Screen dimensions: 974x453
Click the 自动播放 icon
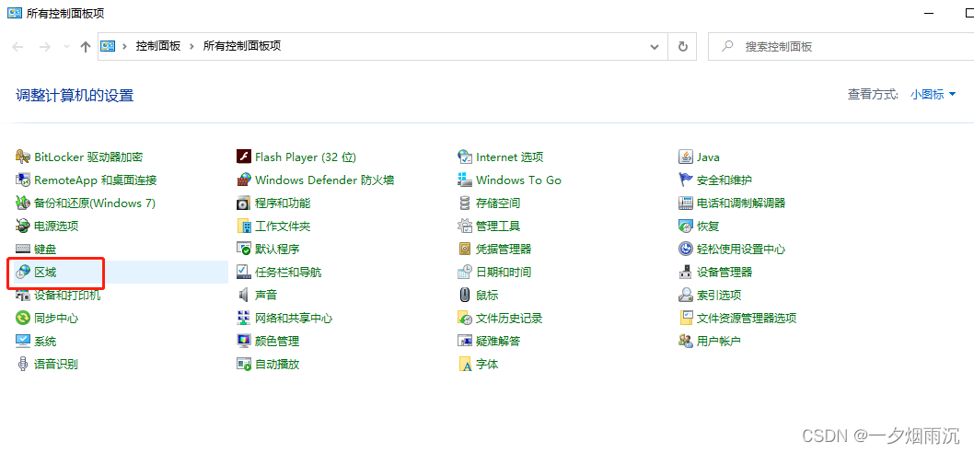pyautogui.click(x=243, y=364)
